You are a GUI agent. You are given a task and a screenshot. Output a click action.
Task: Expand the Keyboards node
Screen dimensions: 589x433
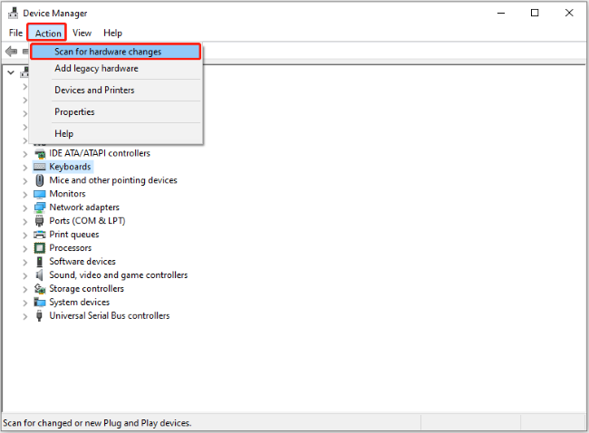point(25,168)
